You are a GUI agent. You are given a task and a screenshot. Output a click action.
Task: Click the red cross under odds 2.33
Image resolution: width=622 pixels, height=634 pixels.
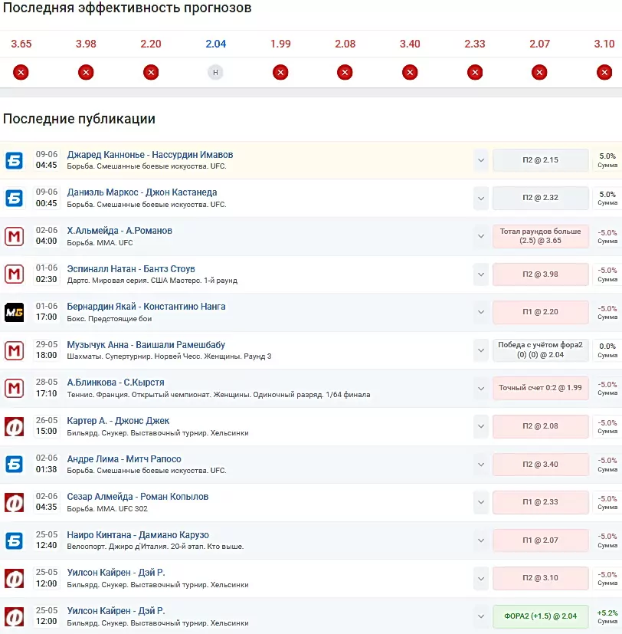click(x=475, y=72)
